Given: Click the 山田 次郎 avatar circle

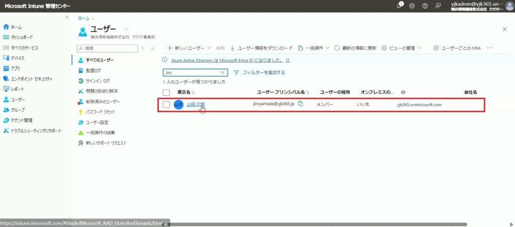Looking at the screenshot, I should click(x=179, y=105).
